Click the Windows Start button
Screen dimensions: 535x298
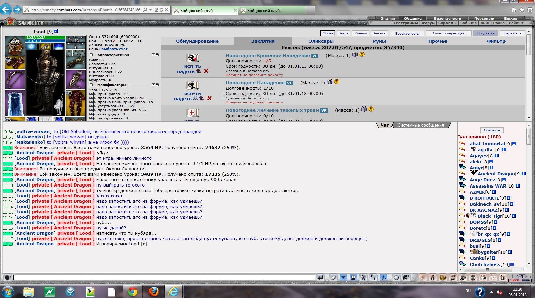8,291
